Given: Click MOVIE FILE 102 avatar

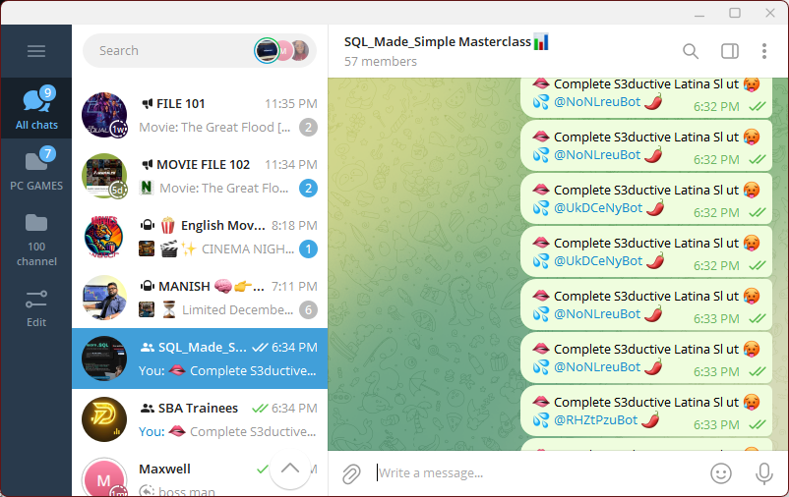Looking at the screenshot, I should (x=104, y=176).
